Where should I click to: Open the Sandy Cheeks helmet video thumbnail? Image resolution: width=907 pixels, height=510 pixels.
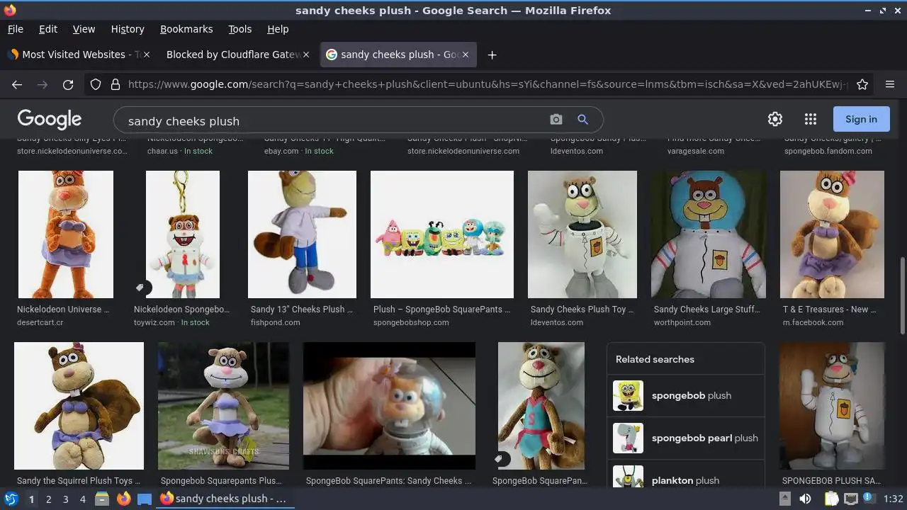tap(389, 406)
